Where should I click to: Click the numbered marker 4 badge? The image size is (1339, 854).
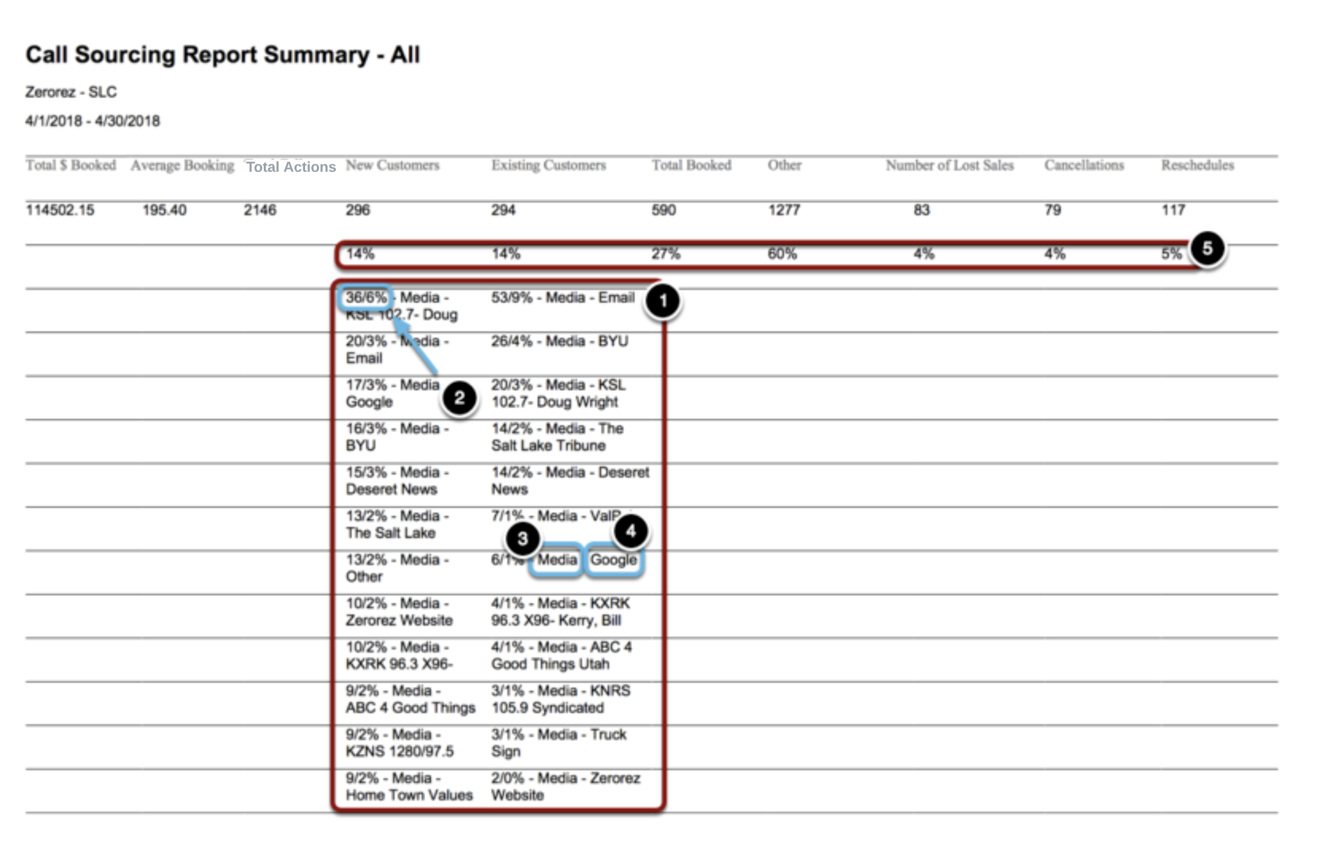click(631, 531)
